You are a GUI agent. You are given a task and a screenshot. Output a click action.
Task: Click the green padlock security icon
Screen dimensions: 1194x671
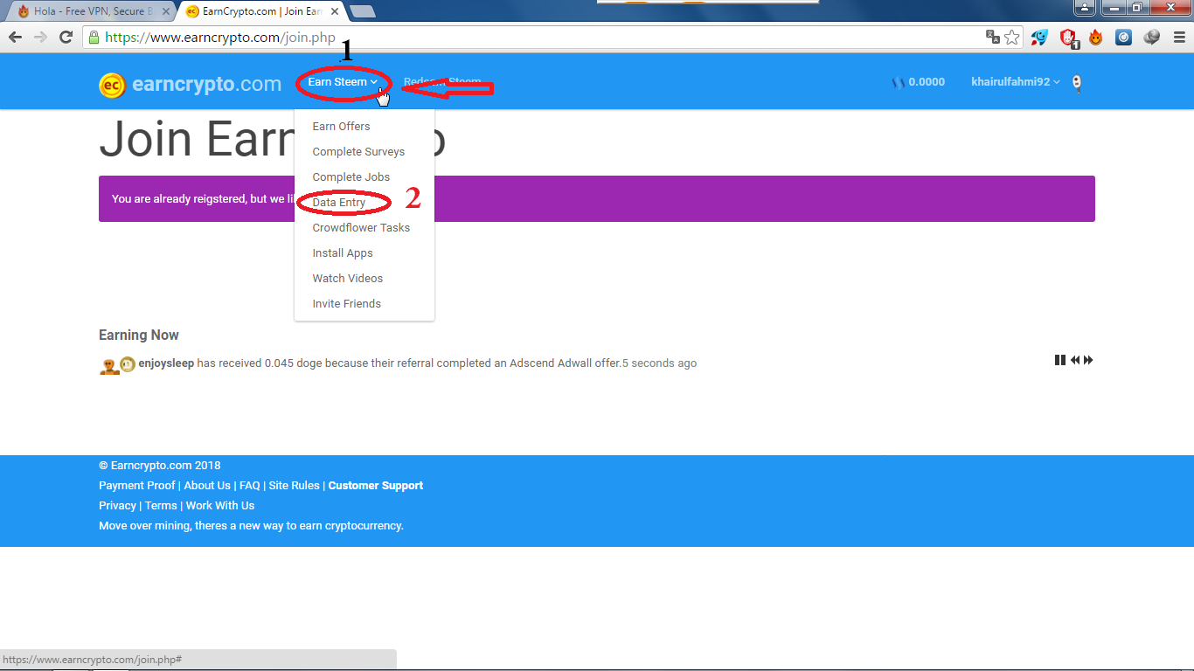click(94, 38)
